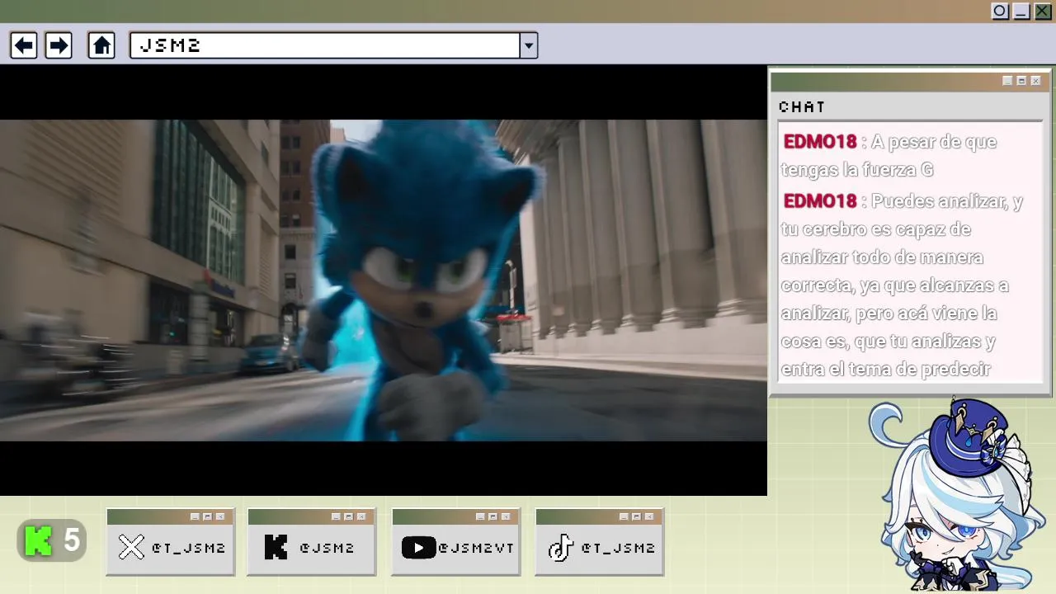Open the @JSM2 Kick handle
1056x594 pixels.
327,548
